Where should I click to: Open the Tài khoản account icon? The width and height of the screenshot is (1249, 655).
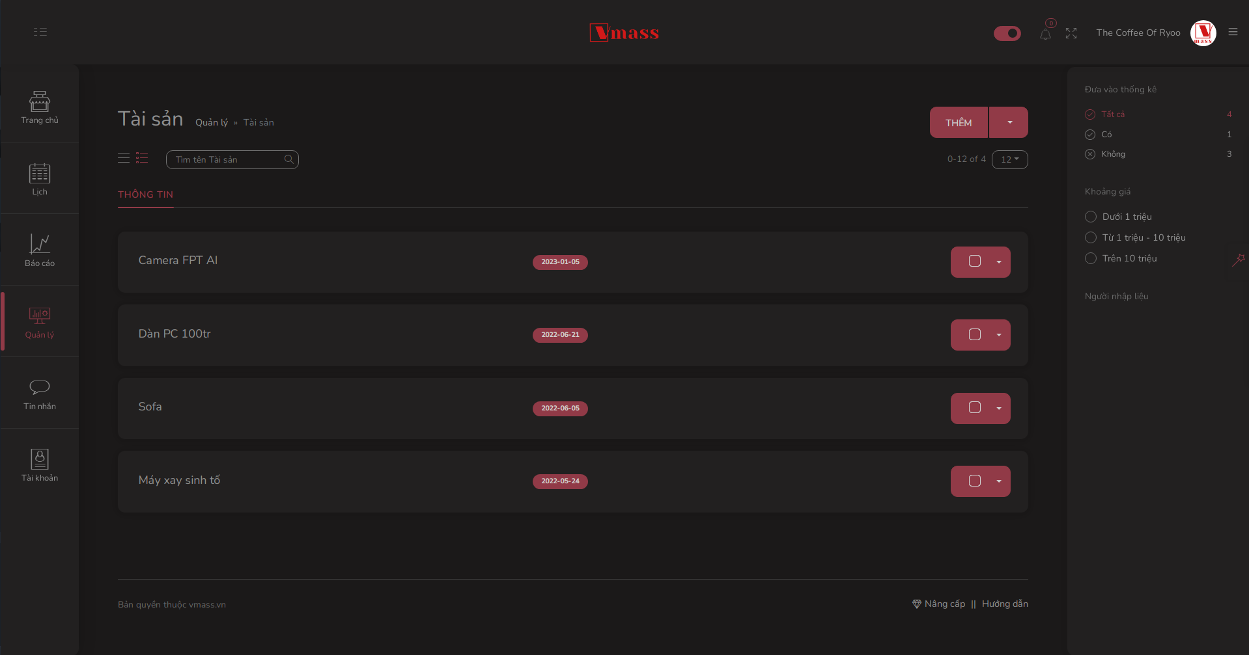(x=40, y=459)
